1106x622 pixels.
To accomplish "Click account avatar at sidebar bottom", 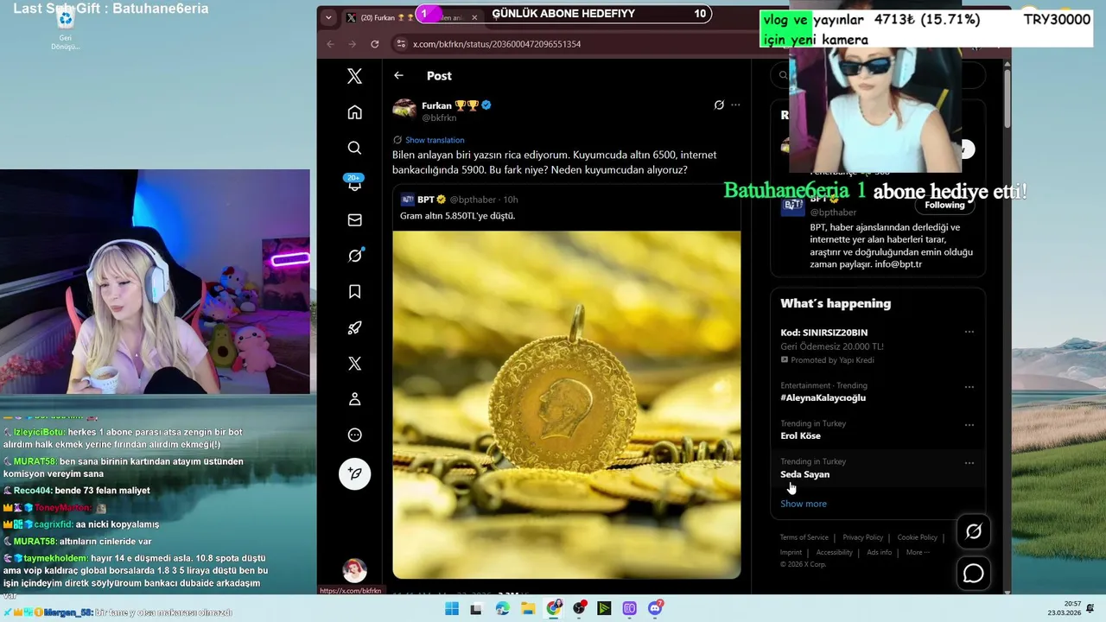I will point(354,570).
